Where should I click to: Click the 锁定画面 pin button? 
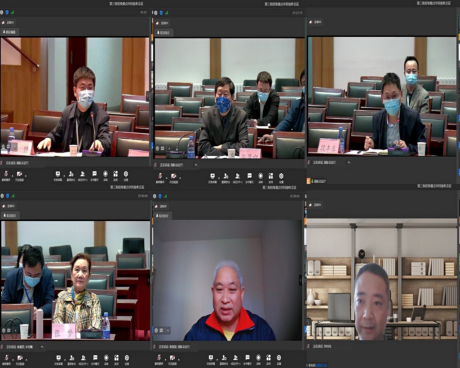tap(9, 32)
